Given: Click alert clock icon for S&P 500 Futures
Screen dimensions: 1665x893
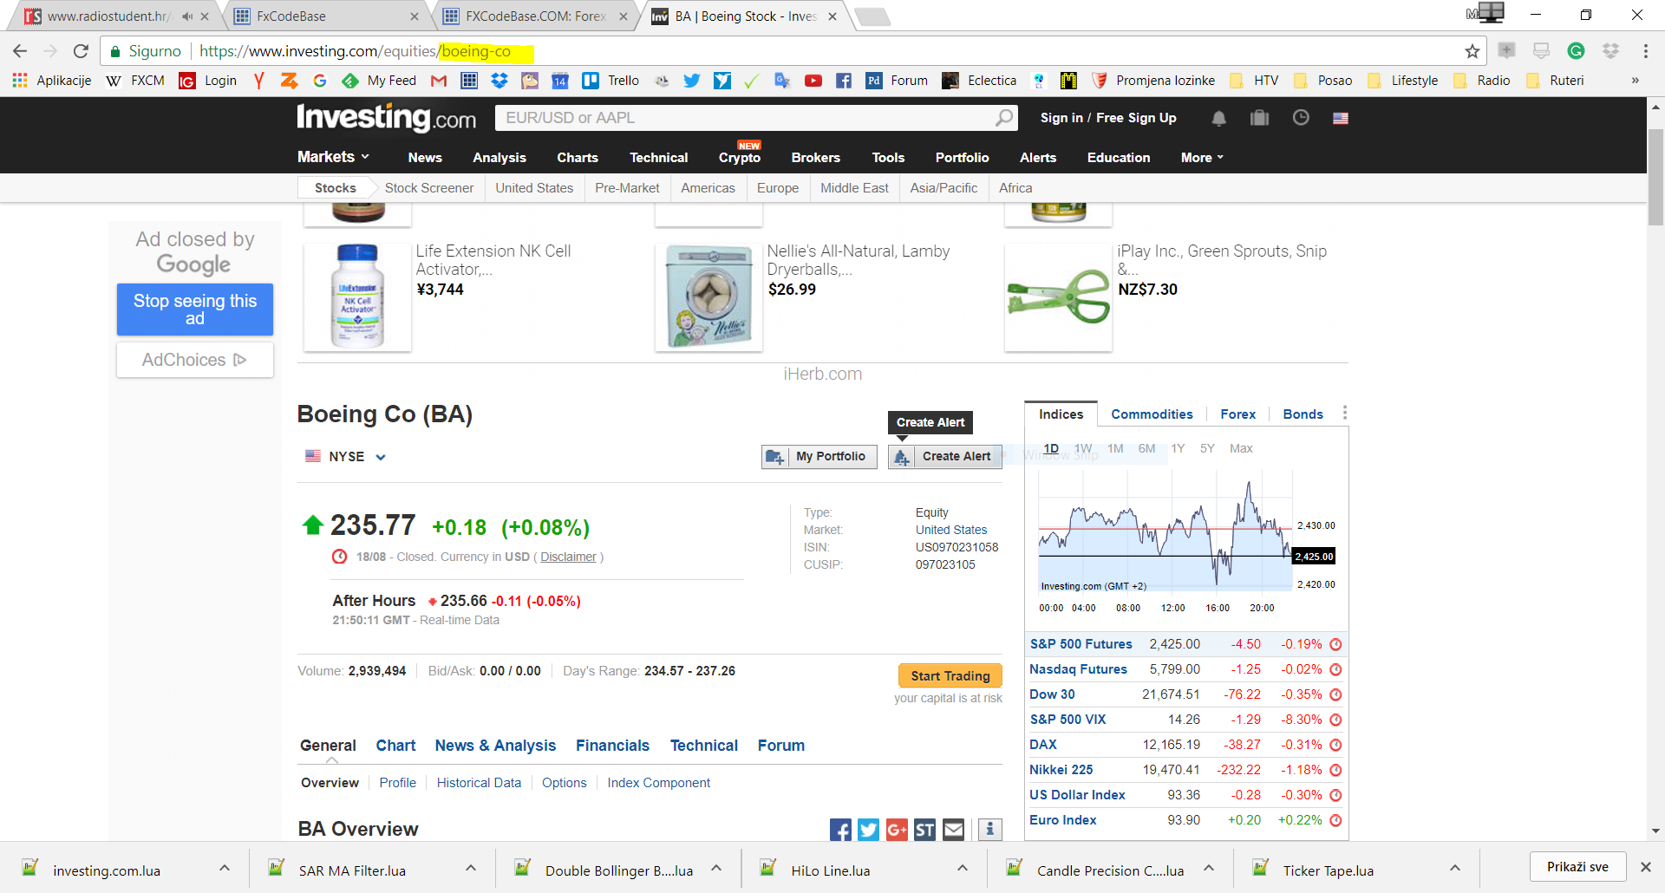Looking at the screenshot, I should pos(1335,644).
